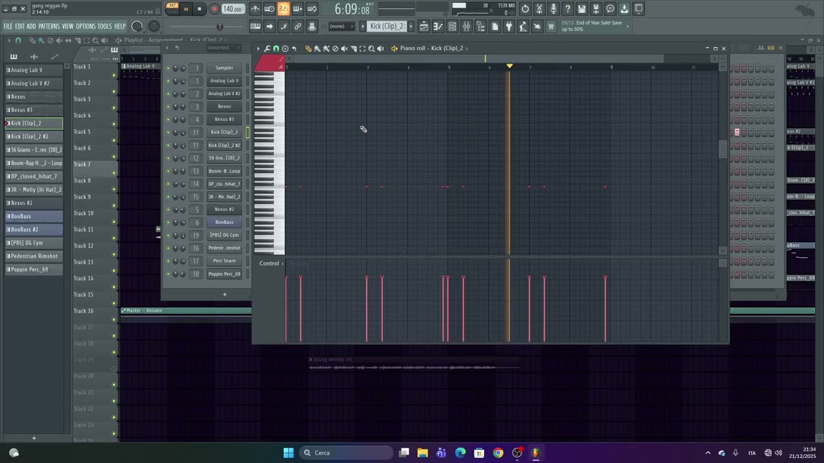Open the Kick (Clip)_2 pattern selector dropdown
The height and width of the screenshot is (463, 824).
(x=388, y=26)
